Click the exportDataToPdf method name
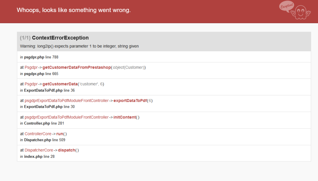The width and height of the screenshot is (318, 181). 130,100
